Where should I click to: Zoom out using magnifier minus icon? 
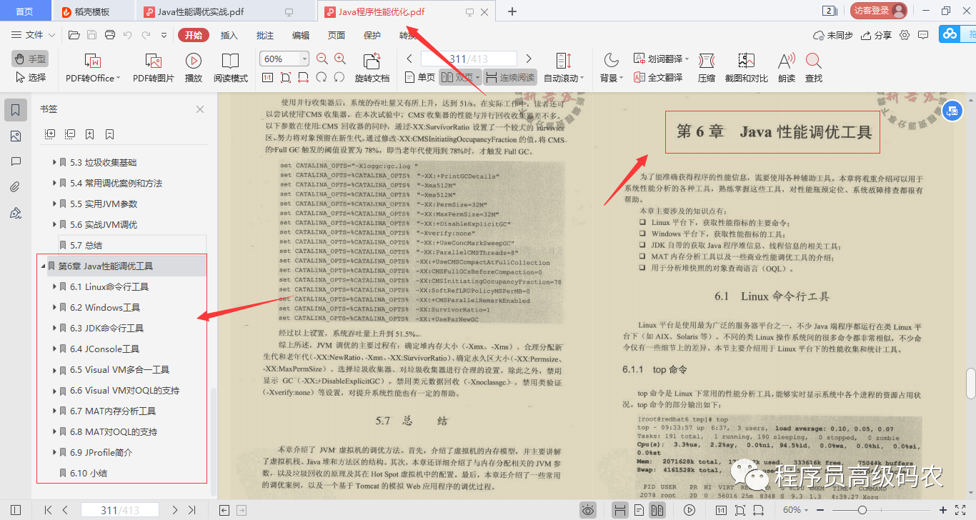coord(322,59)
